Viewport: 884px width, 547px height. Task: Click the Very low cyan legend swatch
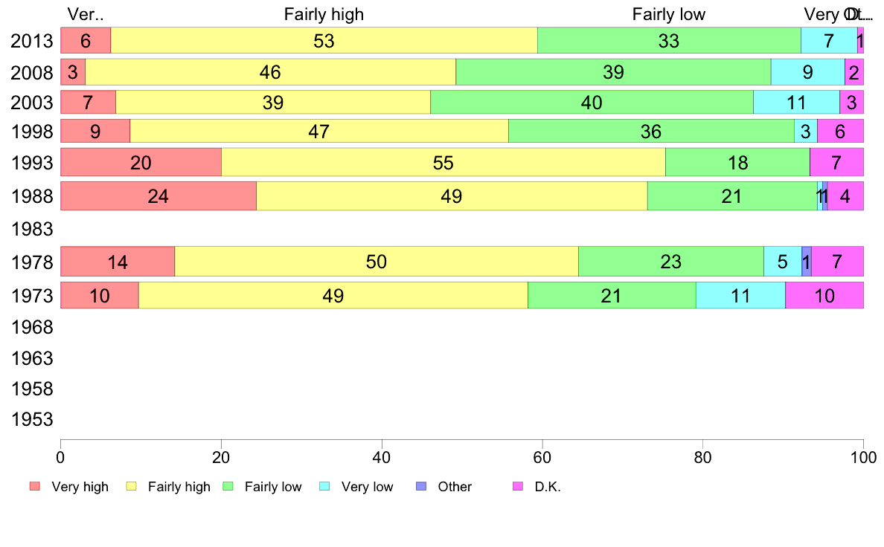(x=325, y=487)
